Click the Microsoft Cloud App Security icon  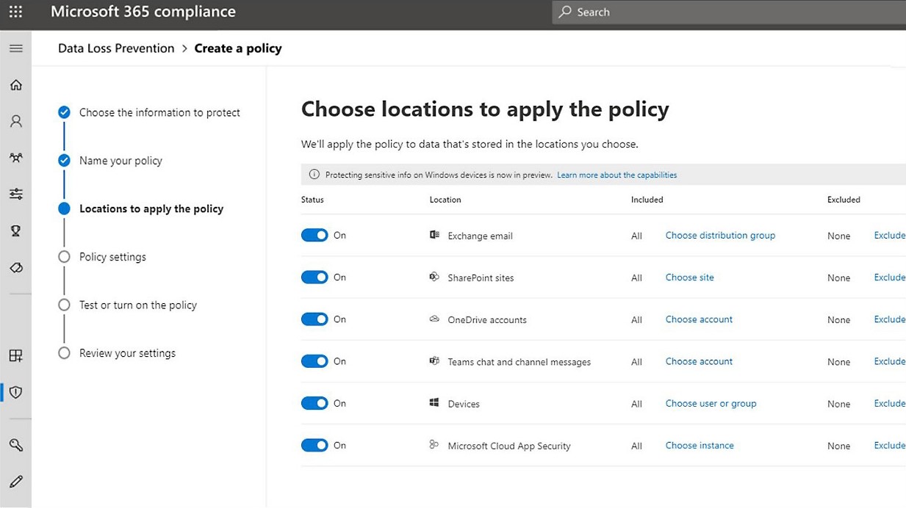point(434,444)
